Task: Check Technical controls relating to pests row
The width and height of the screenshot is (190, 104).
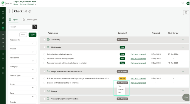Action: 44,58
